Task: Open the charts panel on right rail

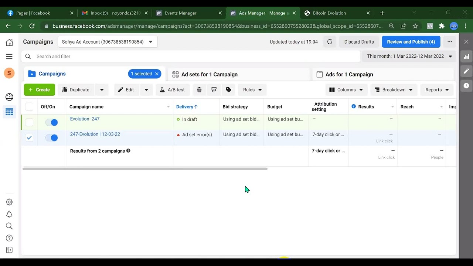Action: (466, 57)
